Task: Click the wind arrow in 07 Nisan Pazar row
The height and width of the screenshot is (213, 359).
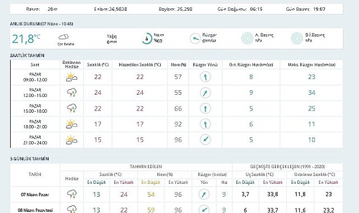Action: click(203, 195)
